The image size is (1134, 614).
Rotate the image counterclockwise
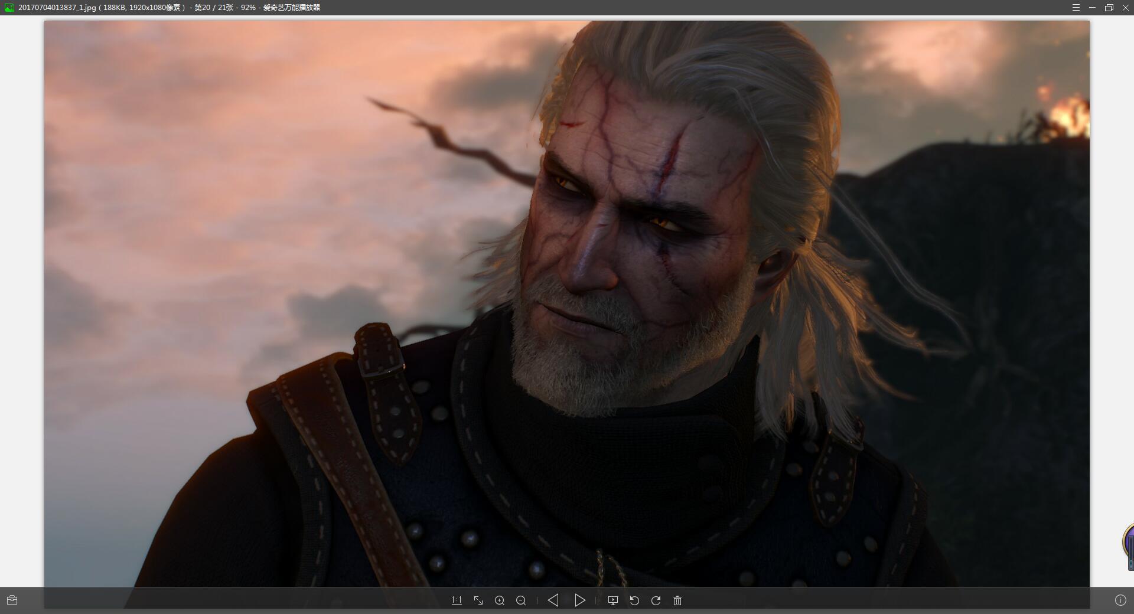tap(634, 600)
